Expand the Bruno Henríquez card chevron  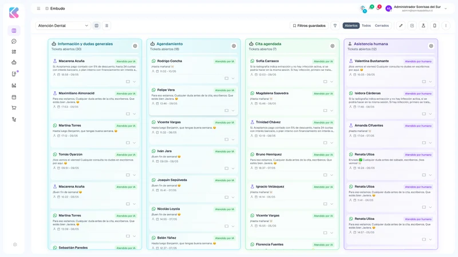332,175
